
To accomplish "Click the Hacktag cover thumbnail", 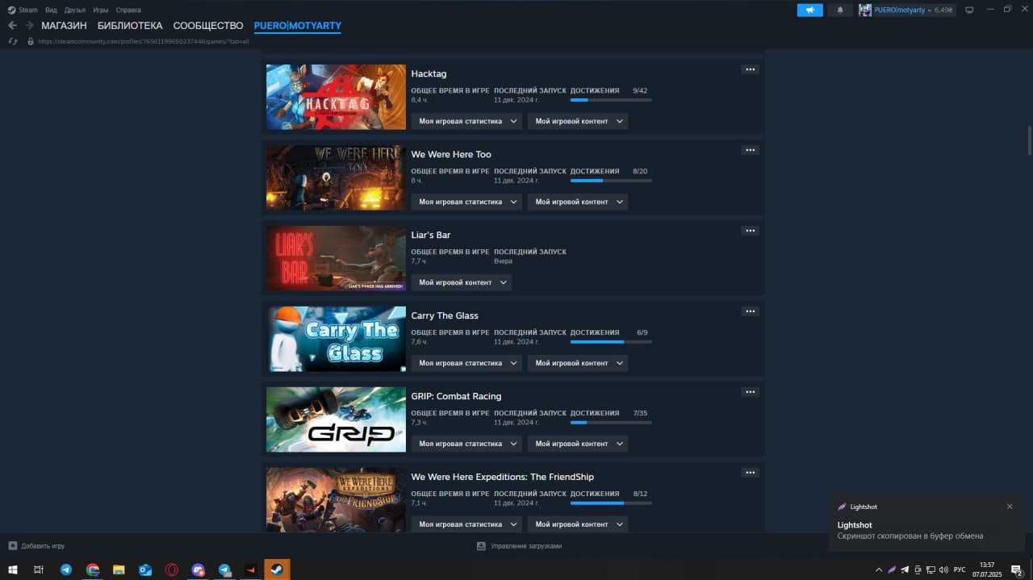I will [x=336, y=97].
